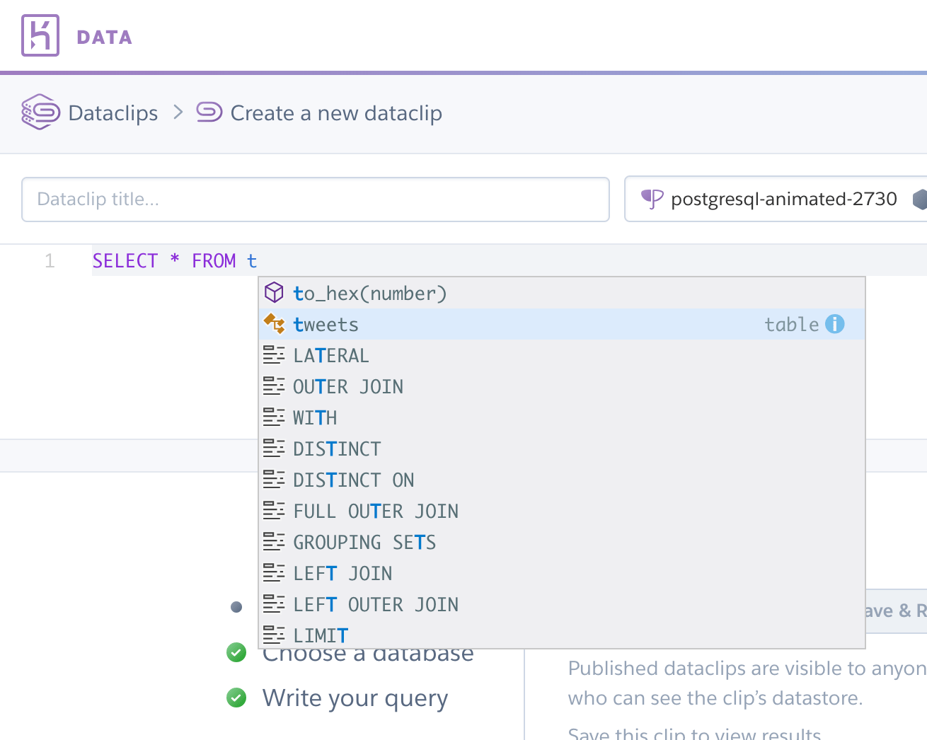Click the Dataclips stack icon

[40, 112]
